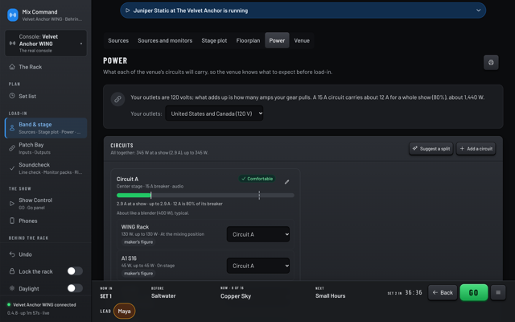Switch to the Sources tab

[118, 40]
